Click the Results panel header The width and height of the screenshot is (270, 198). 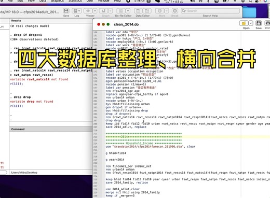point(16,21)
